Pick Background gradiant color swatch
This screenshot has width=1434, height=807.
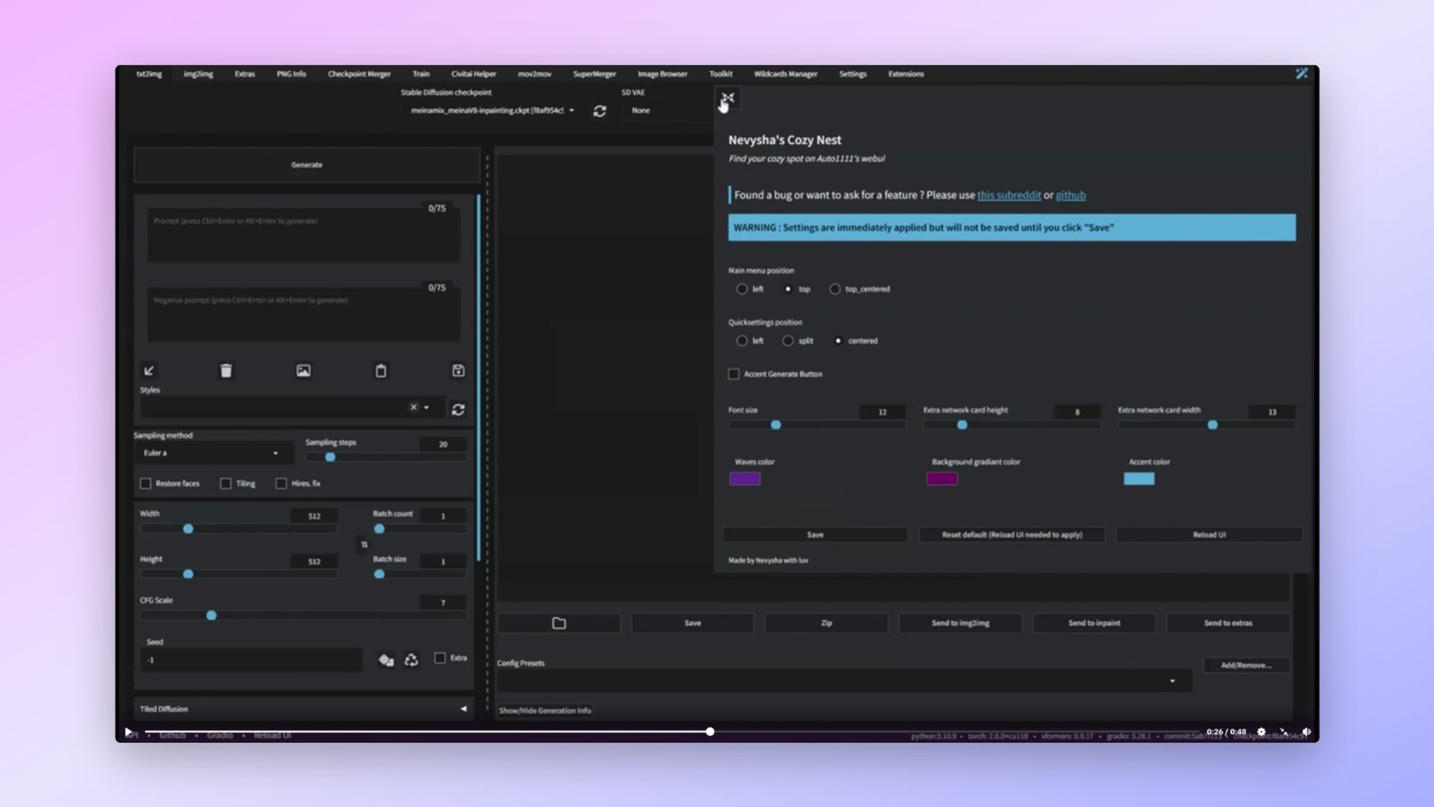pyautogui.click(x=941, y=479)
